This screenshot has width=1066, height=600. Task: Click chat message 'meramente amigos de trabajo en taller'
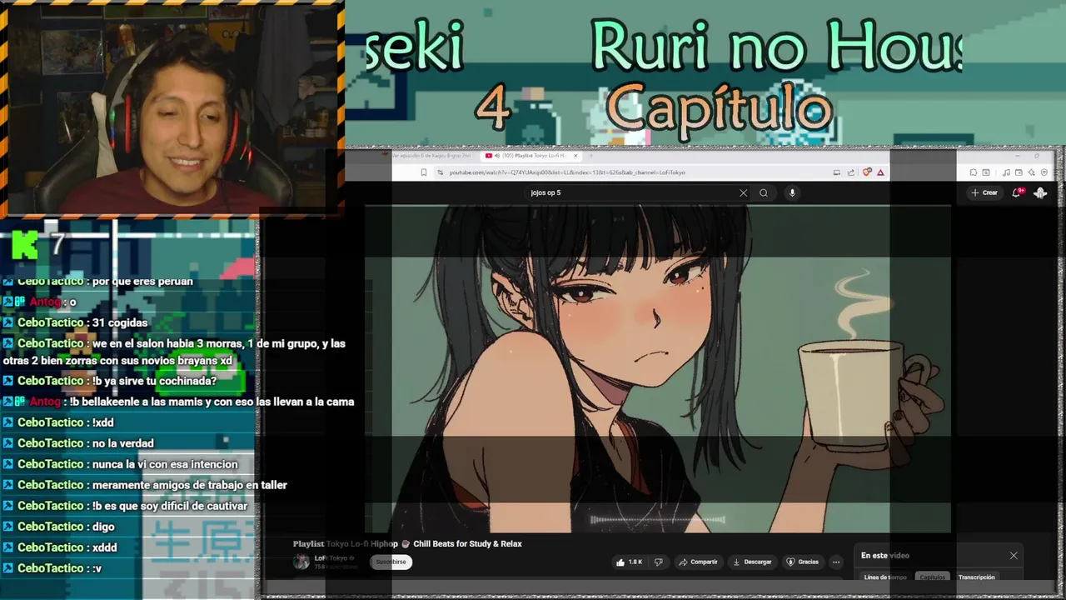point(190,485)
